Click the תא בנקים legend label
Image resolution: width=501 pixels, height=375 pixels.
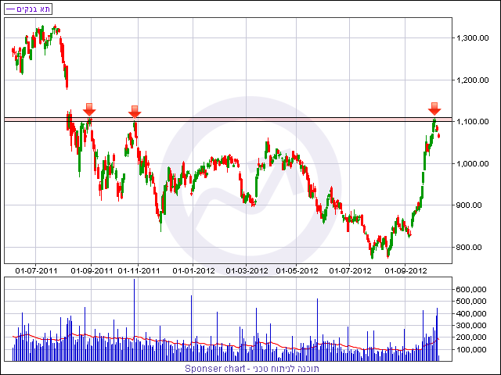[x=33, y=9]
